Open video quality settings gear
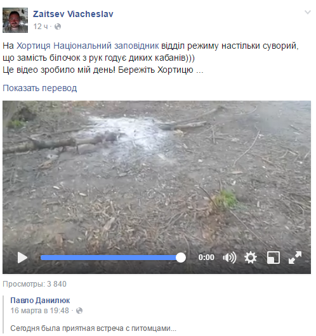Image resolution: width=316 pixels, height=336 pixels. point(251,258)
